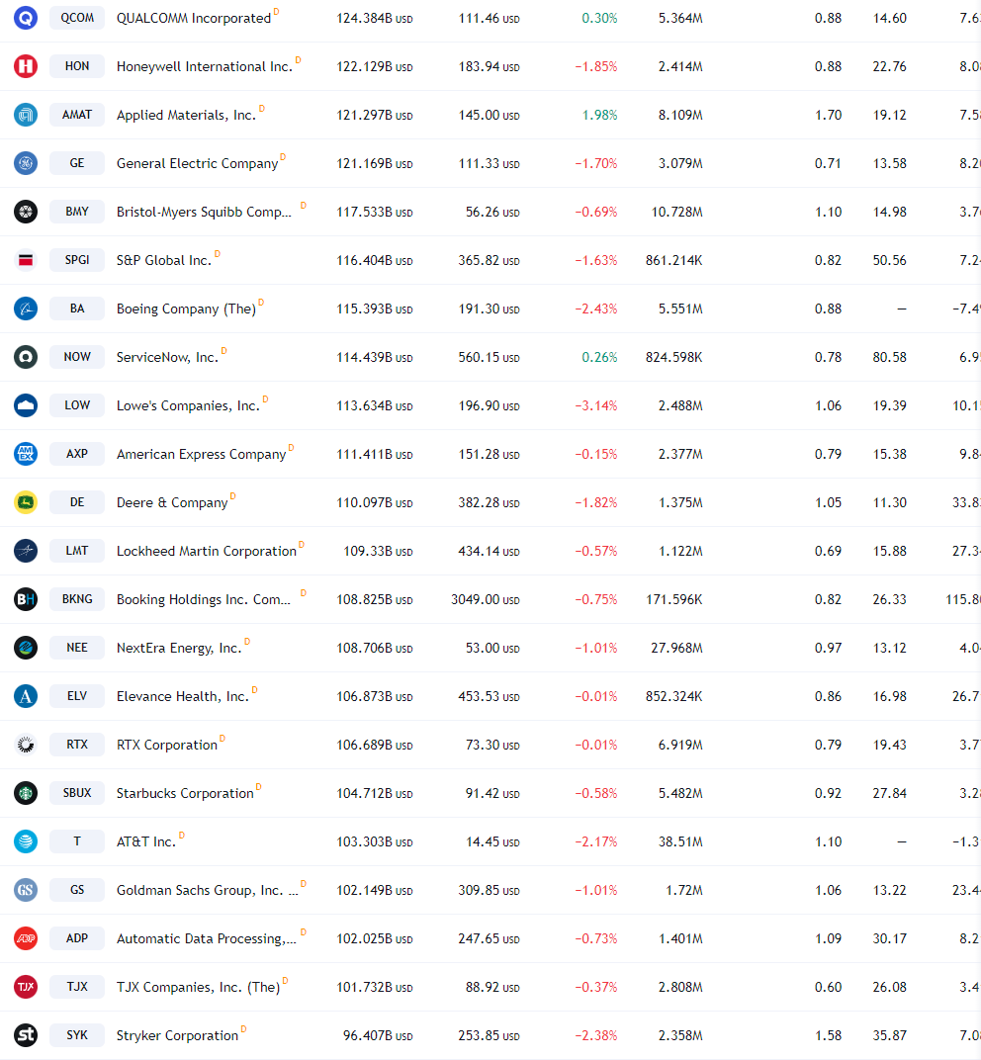Open the Goldman Sachs Group, Inc. link

[x=207, y=890]
